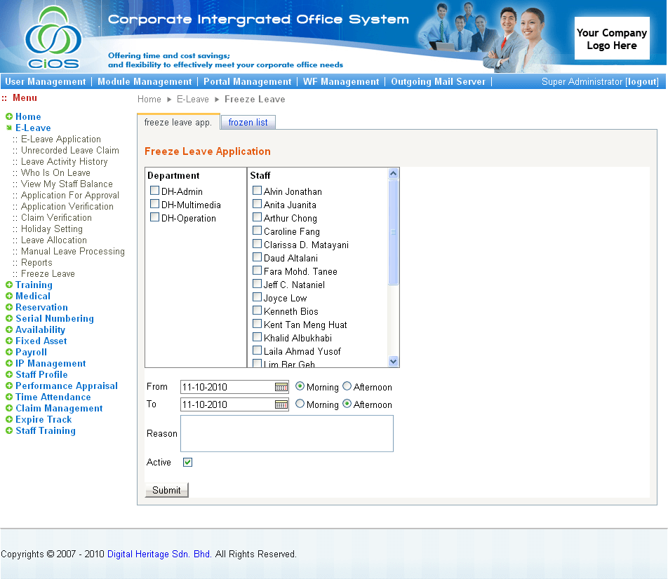The width and height of the screenshot is (668, 579).
Task: Click the logout link
Action: coord(642,82)
